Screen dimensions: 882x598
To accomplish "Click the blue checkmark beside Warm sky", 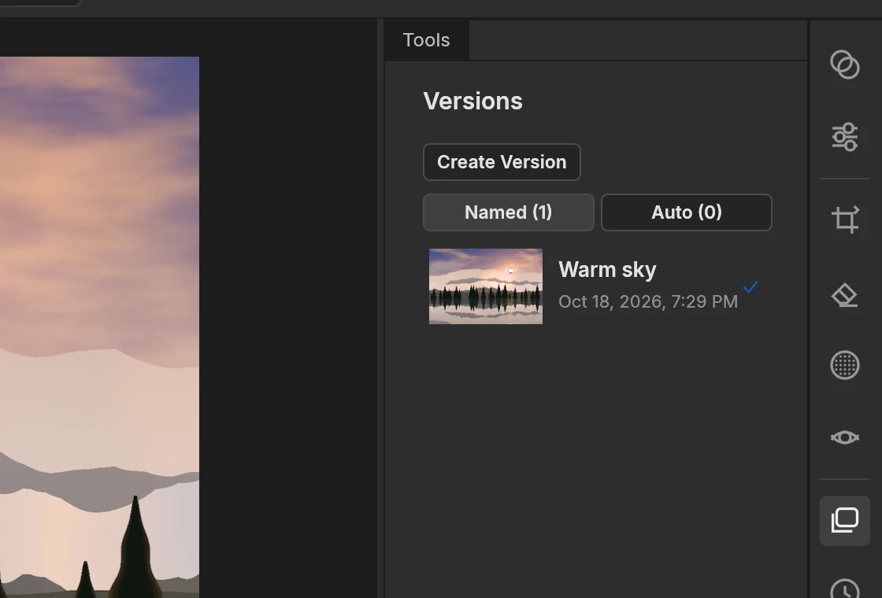I will (x=750, y=286).
